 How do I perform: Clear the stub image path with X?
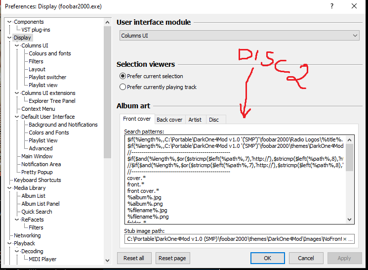pyautogui.click(x=345, y=239)
